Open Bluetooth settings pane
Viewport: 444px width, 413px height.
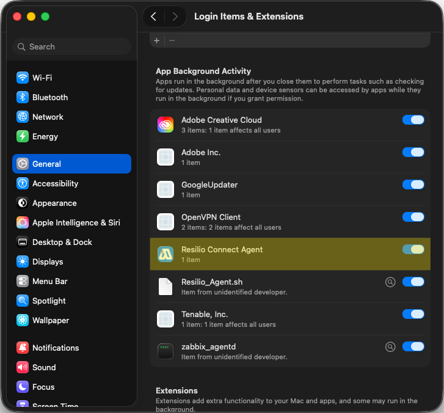(x=71, y=97)
